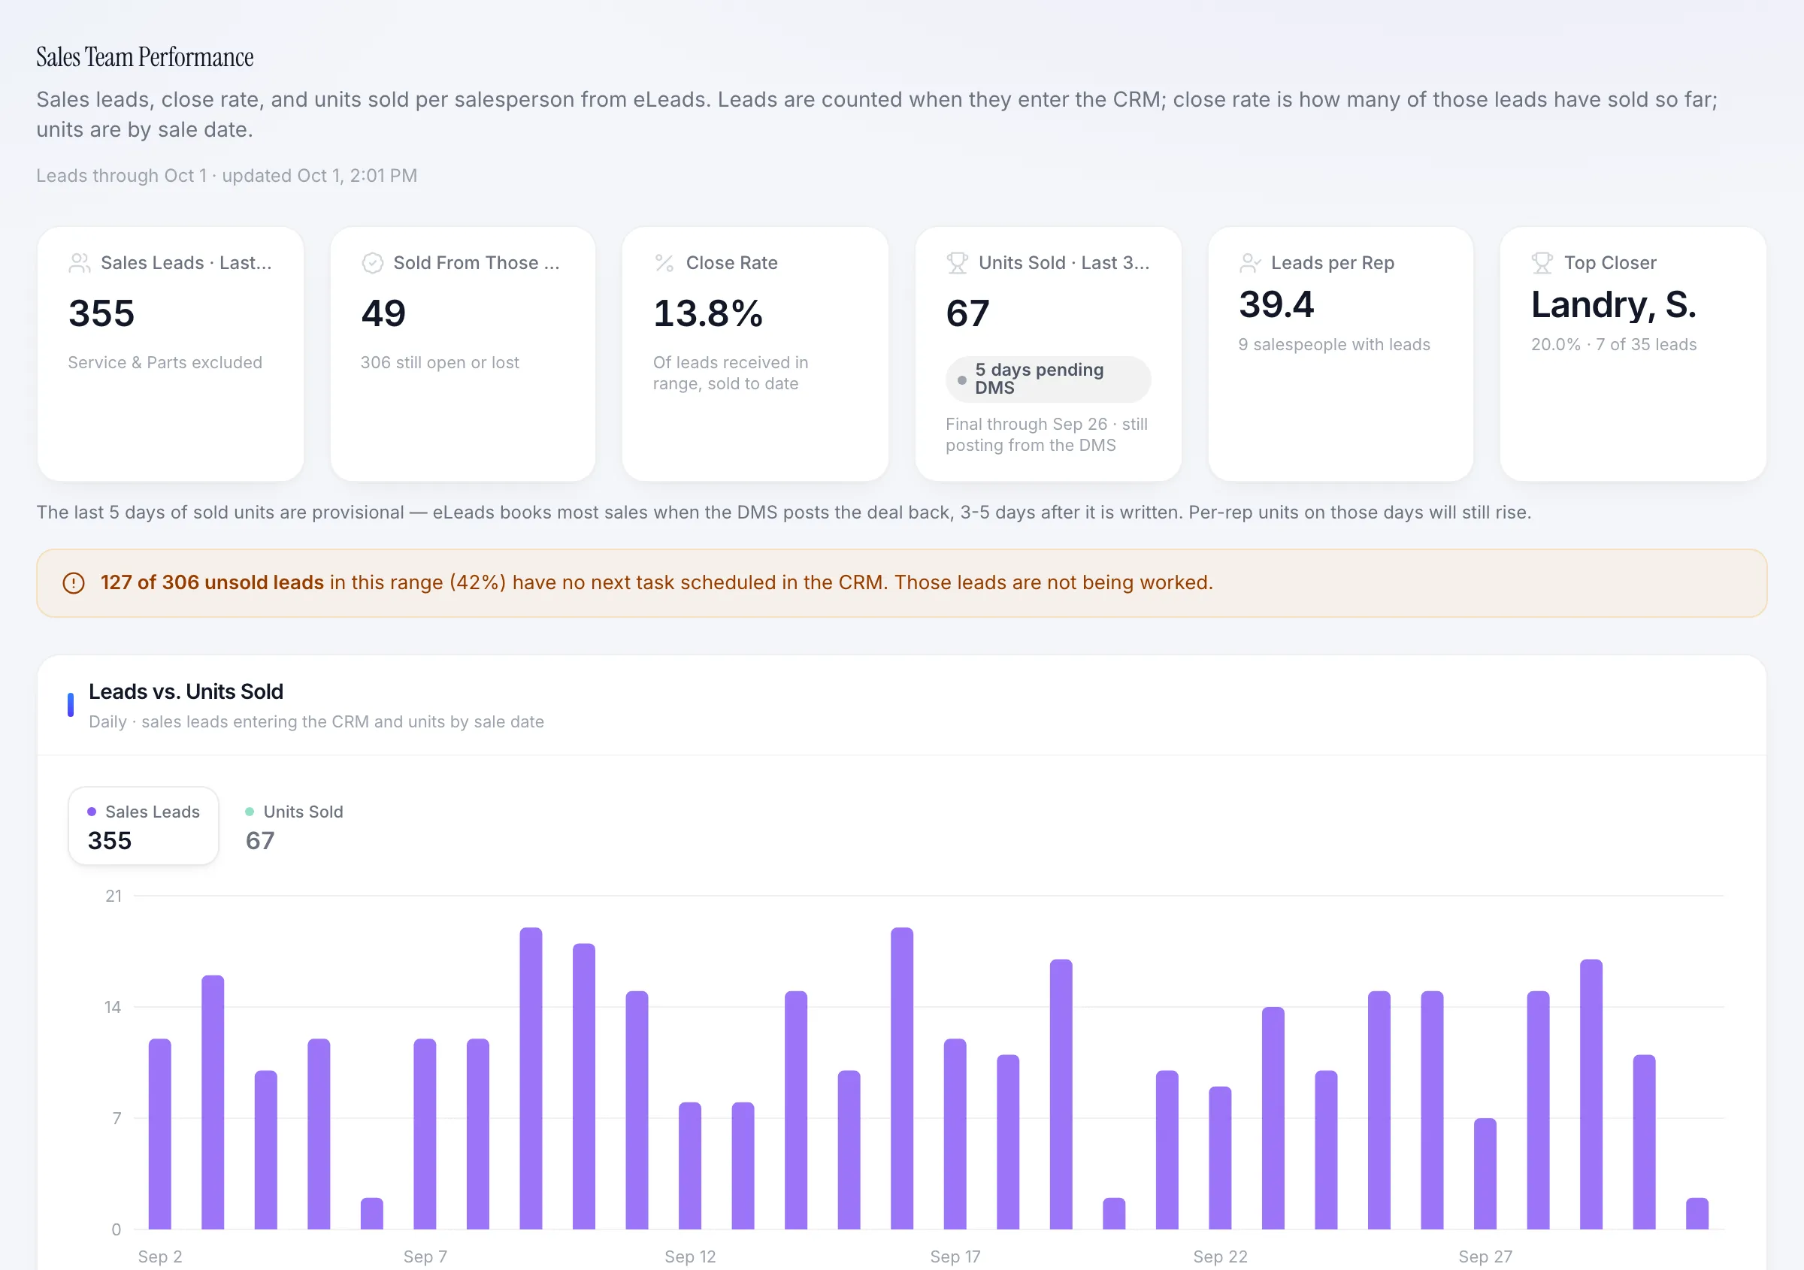
Task: Click '127 of 306 unsold leads' text
Action: click(x=212, y=582)
